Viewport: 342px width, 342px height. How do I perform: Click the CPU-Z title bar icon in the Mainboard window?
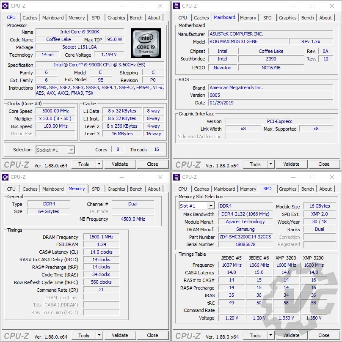click(177, 6)
